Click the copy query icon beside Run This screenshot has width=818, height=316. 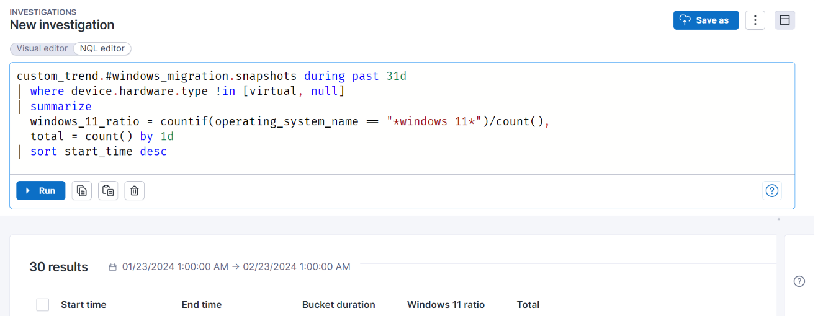pyautogui.click(x=81, y=191)
